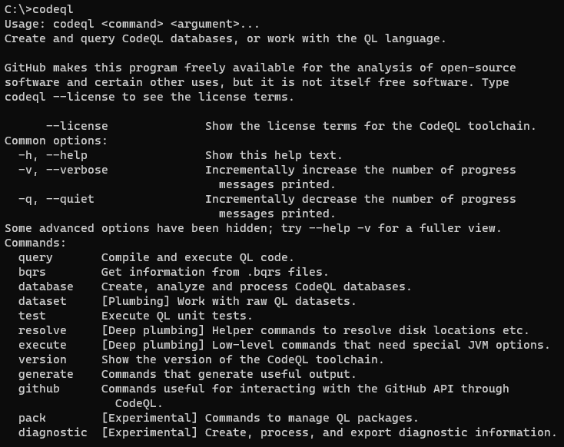Click the '-q, --quiet' option

56,200
